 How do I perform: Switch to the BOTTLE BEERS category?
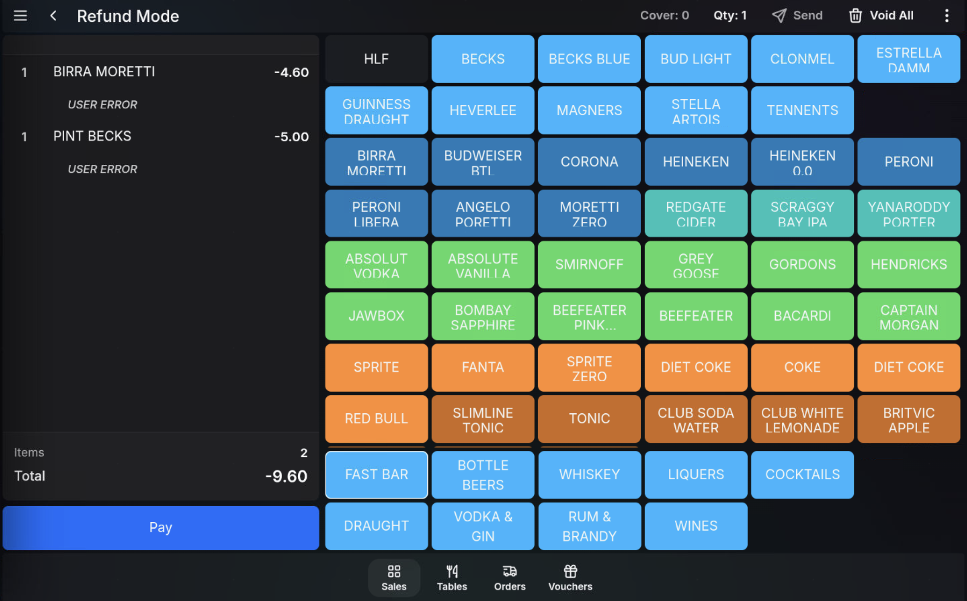click(483, 474)
